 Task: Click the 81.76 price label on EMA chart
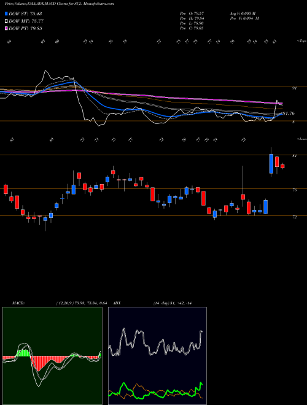(x=289, y=114)
